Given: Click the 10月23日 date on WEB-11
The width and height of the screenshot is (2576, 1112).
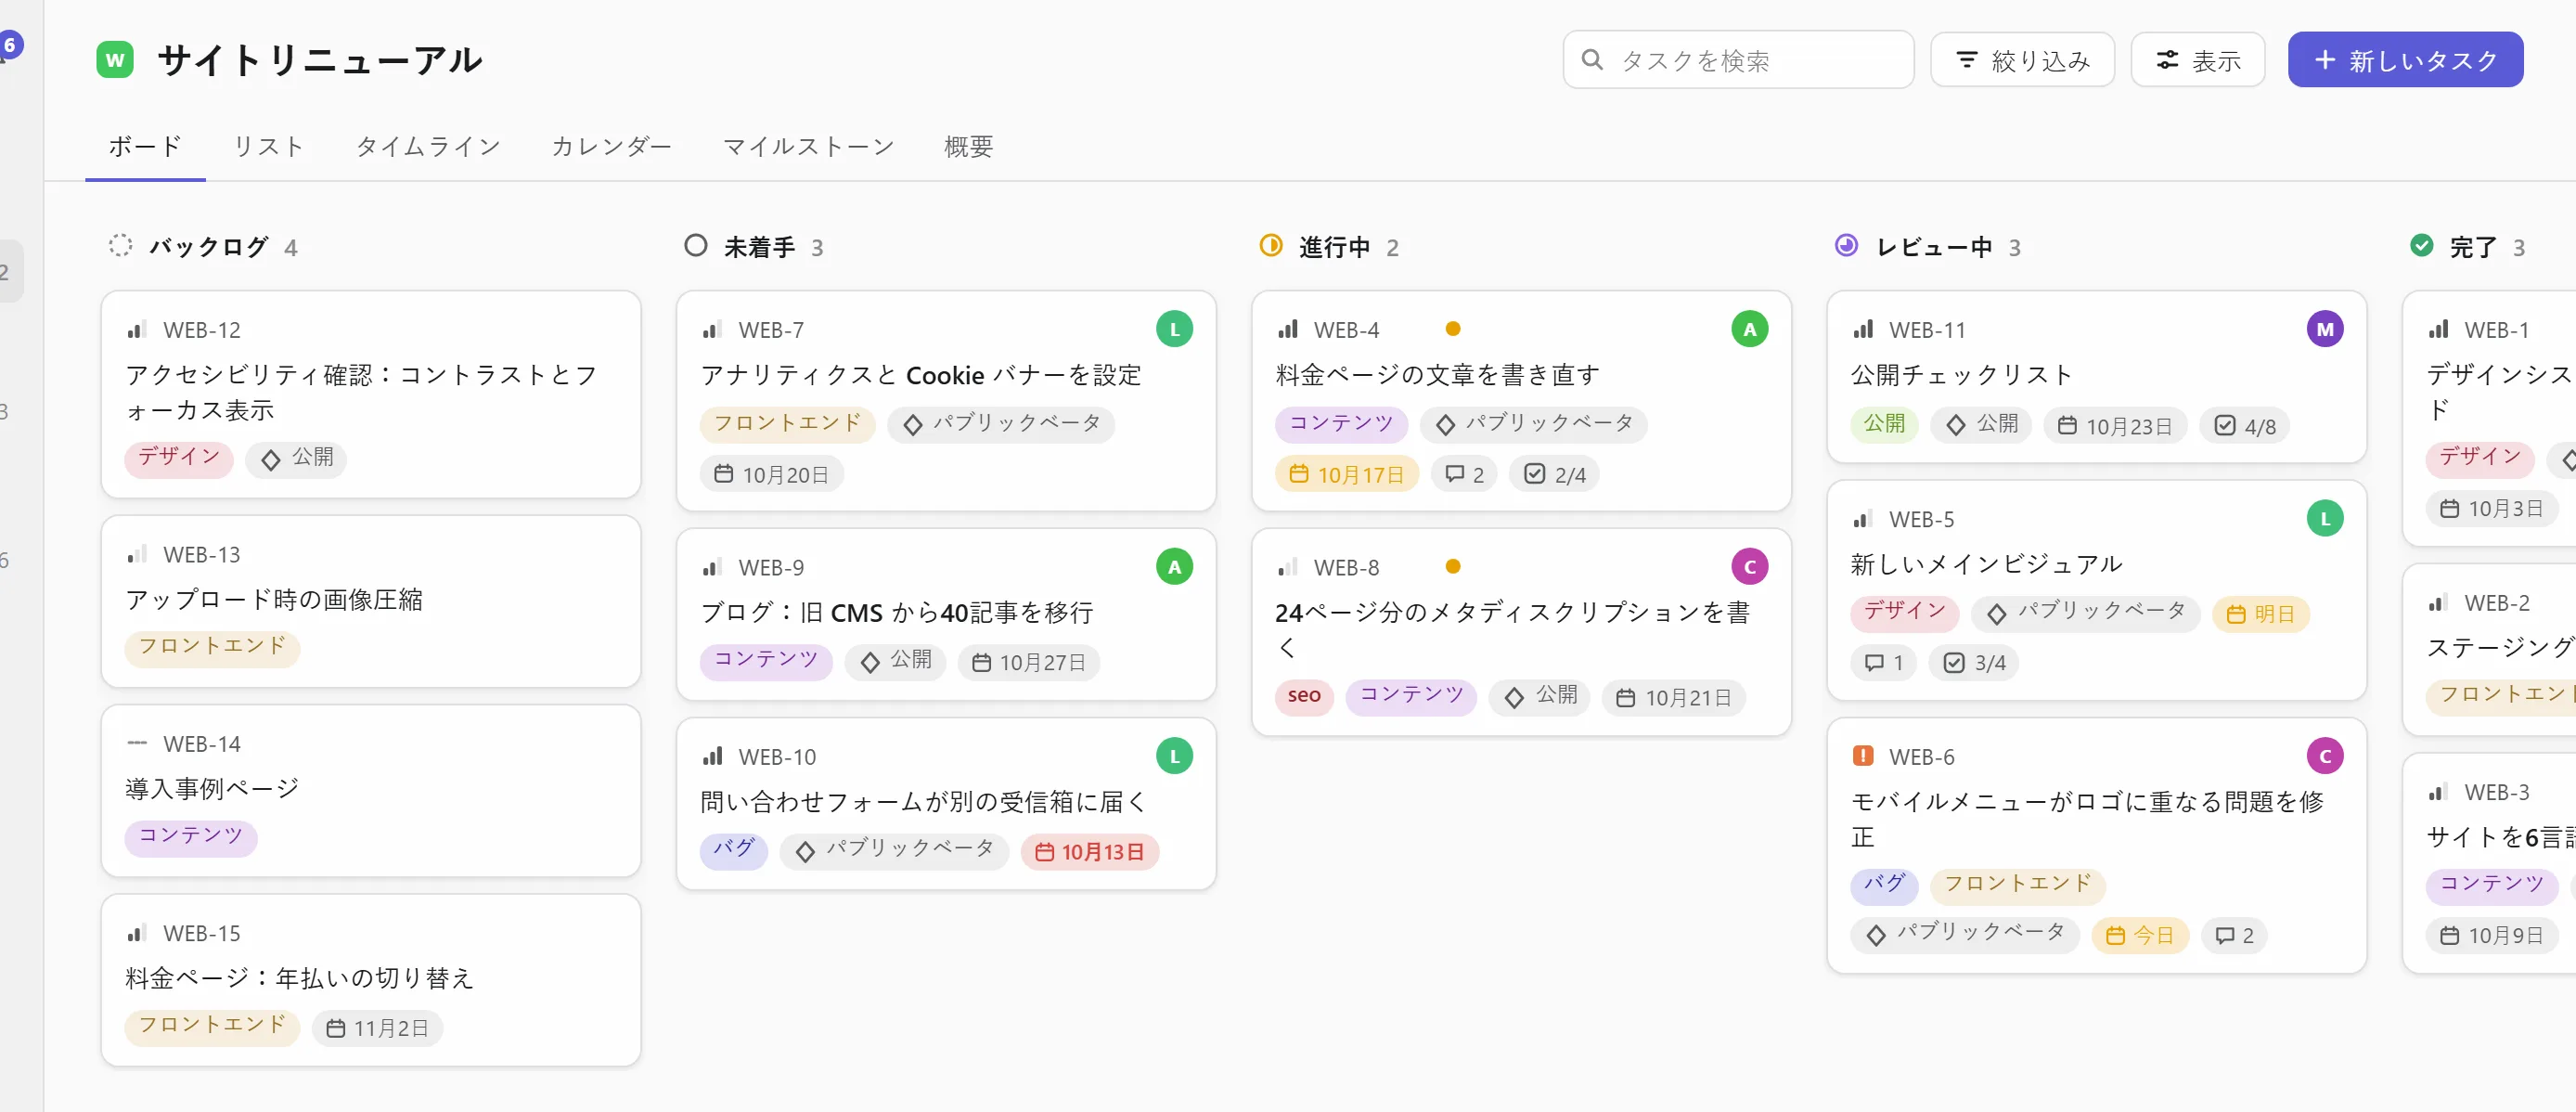Looking at the screenshot, I should click(2115, 426).
